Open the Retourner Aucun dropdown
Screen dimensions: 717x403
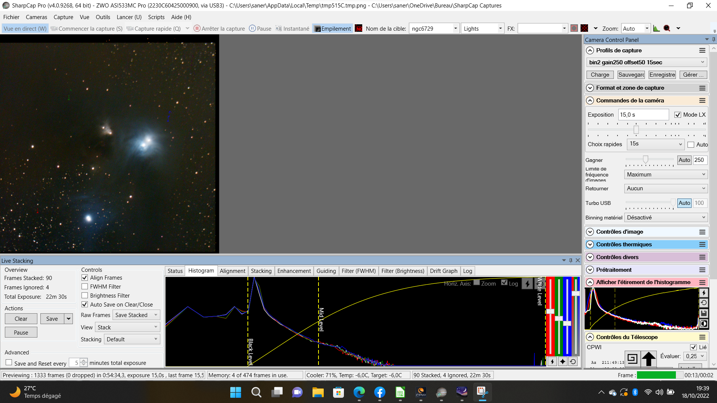(x=666, y=188)
